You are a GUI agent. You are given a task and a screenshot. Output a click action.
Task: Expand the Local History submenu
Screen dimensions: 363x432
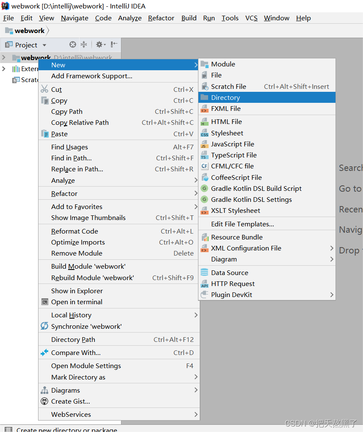click(119, 315)
